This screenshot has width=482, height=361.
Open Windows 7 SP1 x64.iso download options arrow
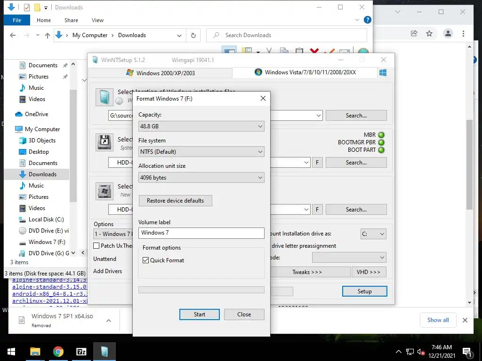tap(109, 321)
